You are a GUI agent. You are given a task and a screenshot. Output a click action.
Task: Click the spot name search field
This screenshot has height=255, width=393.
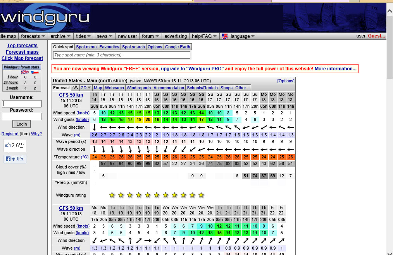point(122,55)
